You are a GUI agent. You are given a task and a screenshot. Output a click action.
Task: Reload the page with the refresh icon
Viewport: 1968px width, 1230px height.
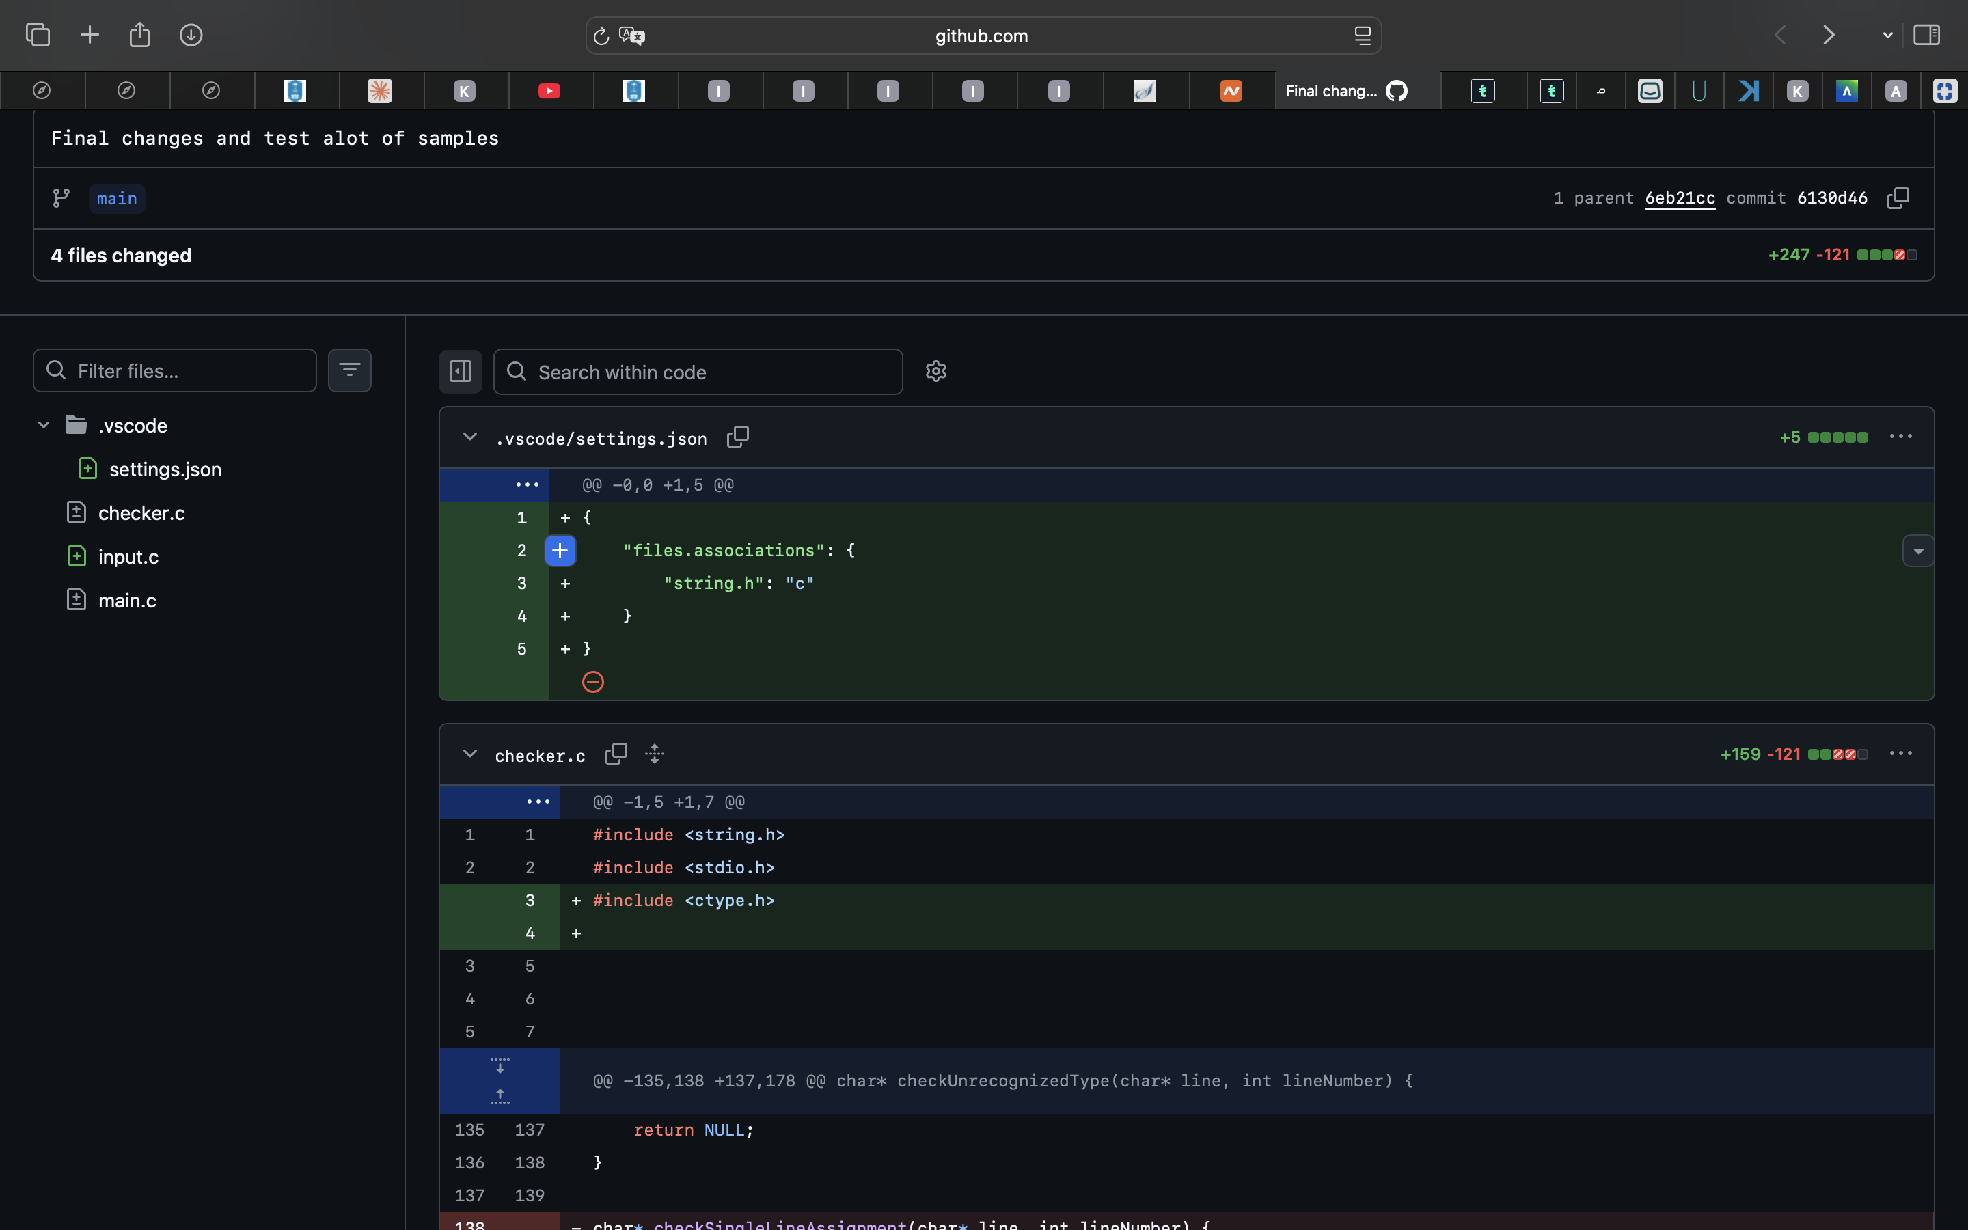click(601, 36)
